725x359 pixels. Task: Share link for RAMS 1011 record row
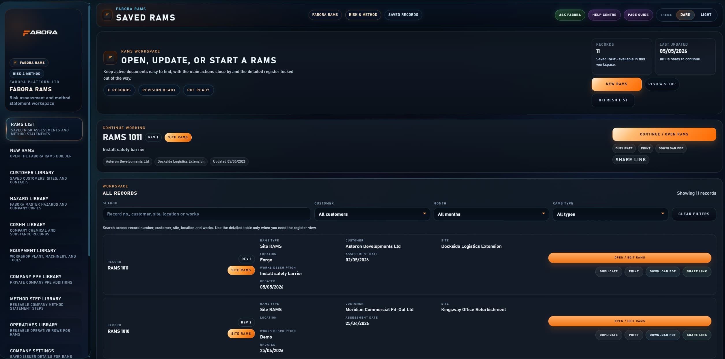point(697,271)
